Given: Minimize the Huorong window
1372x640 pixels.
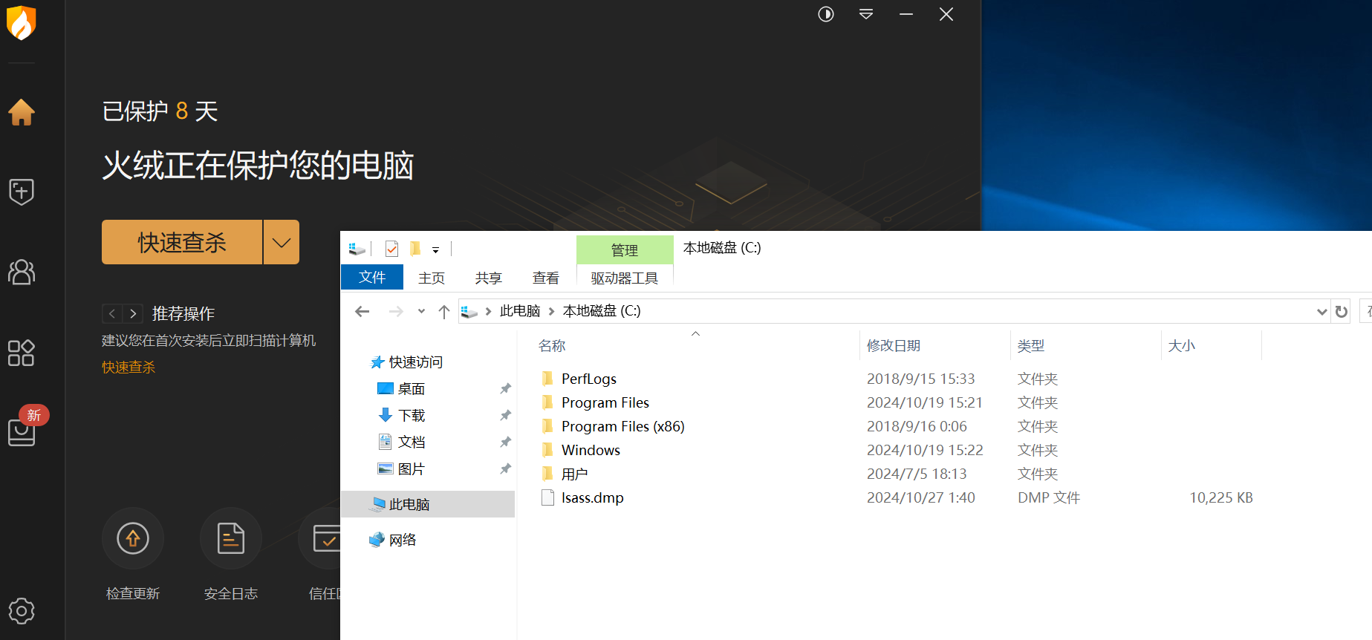Looking at the screenshot, I should 906,14.
